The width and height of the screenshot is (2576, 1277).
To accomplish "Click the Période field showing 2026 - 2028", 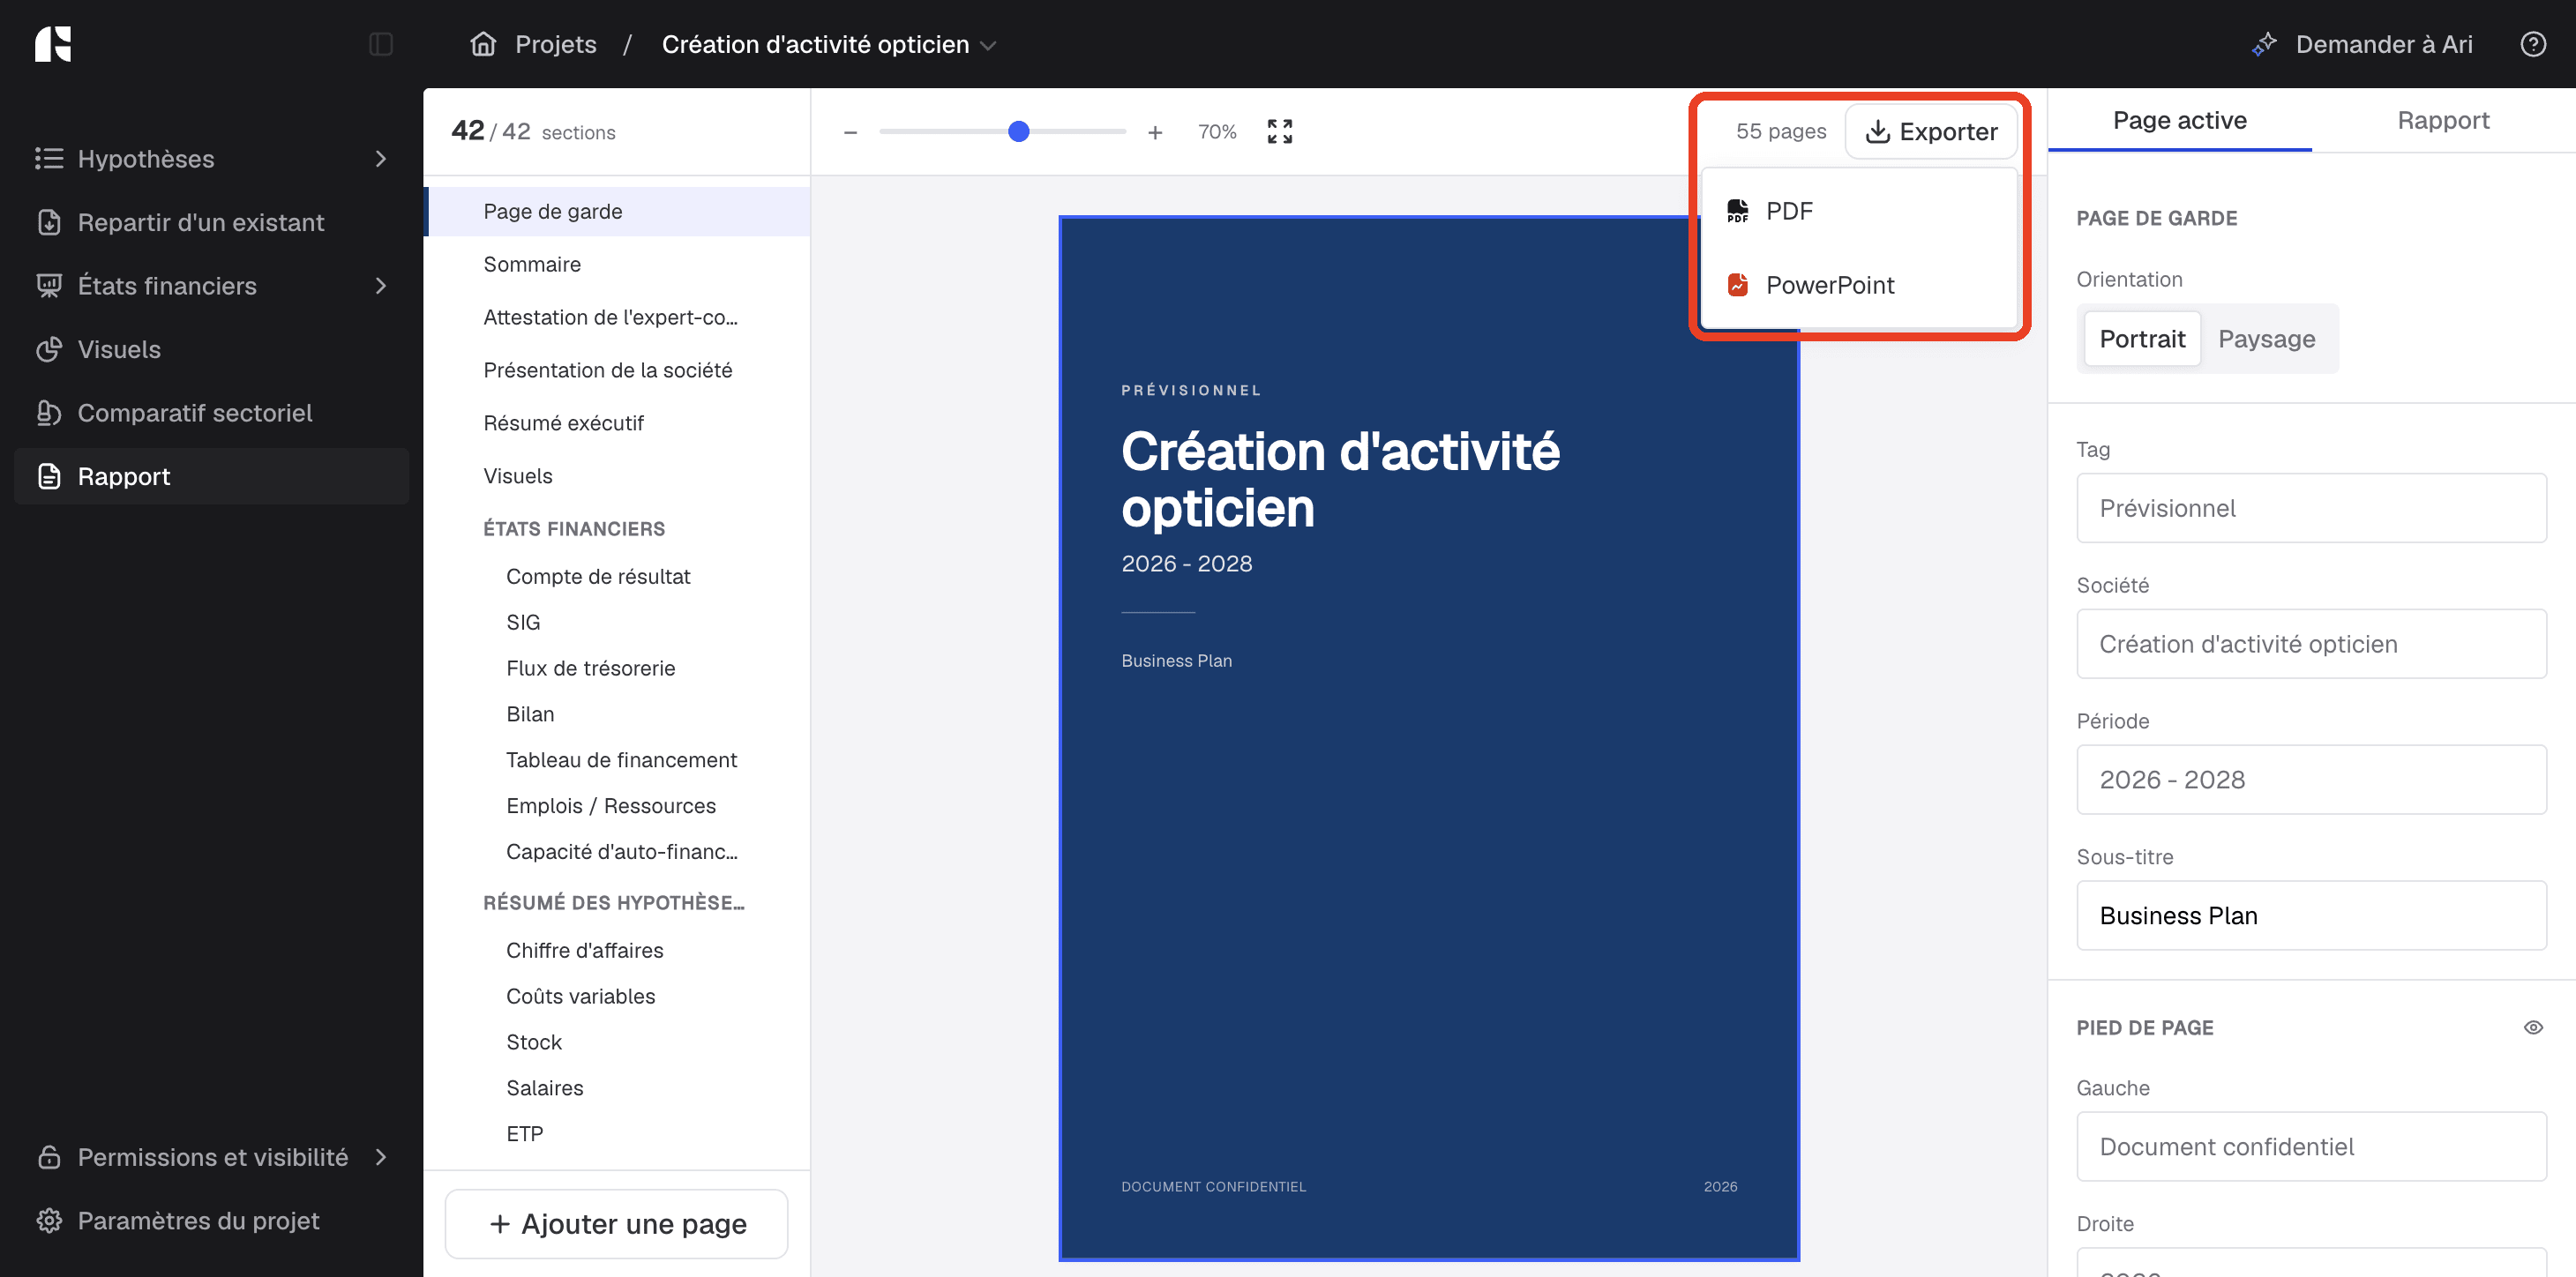I will 2311,780.
